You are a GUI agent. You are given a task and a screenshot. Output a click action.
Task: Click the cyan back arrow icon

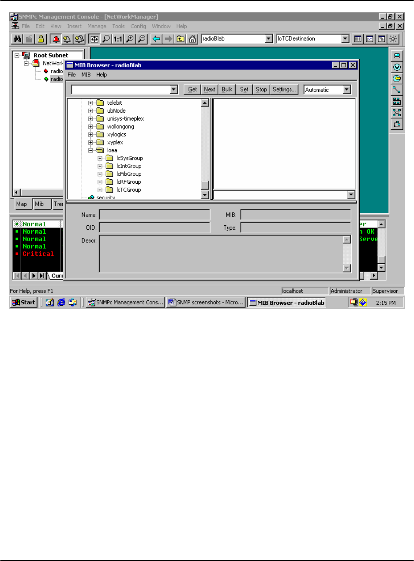pos(156,39)
